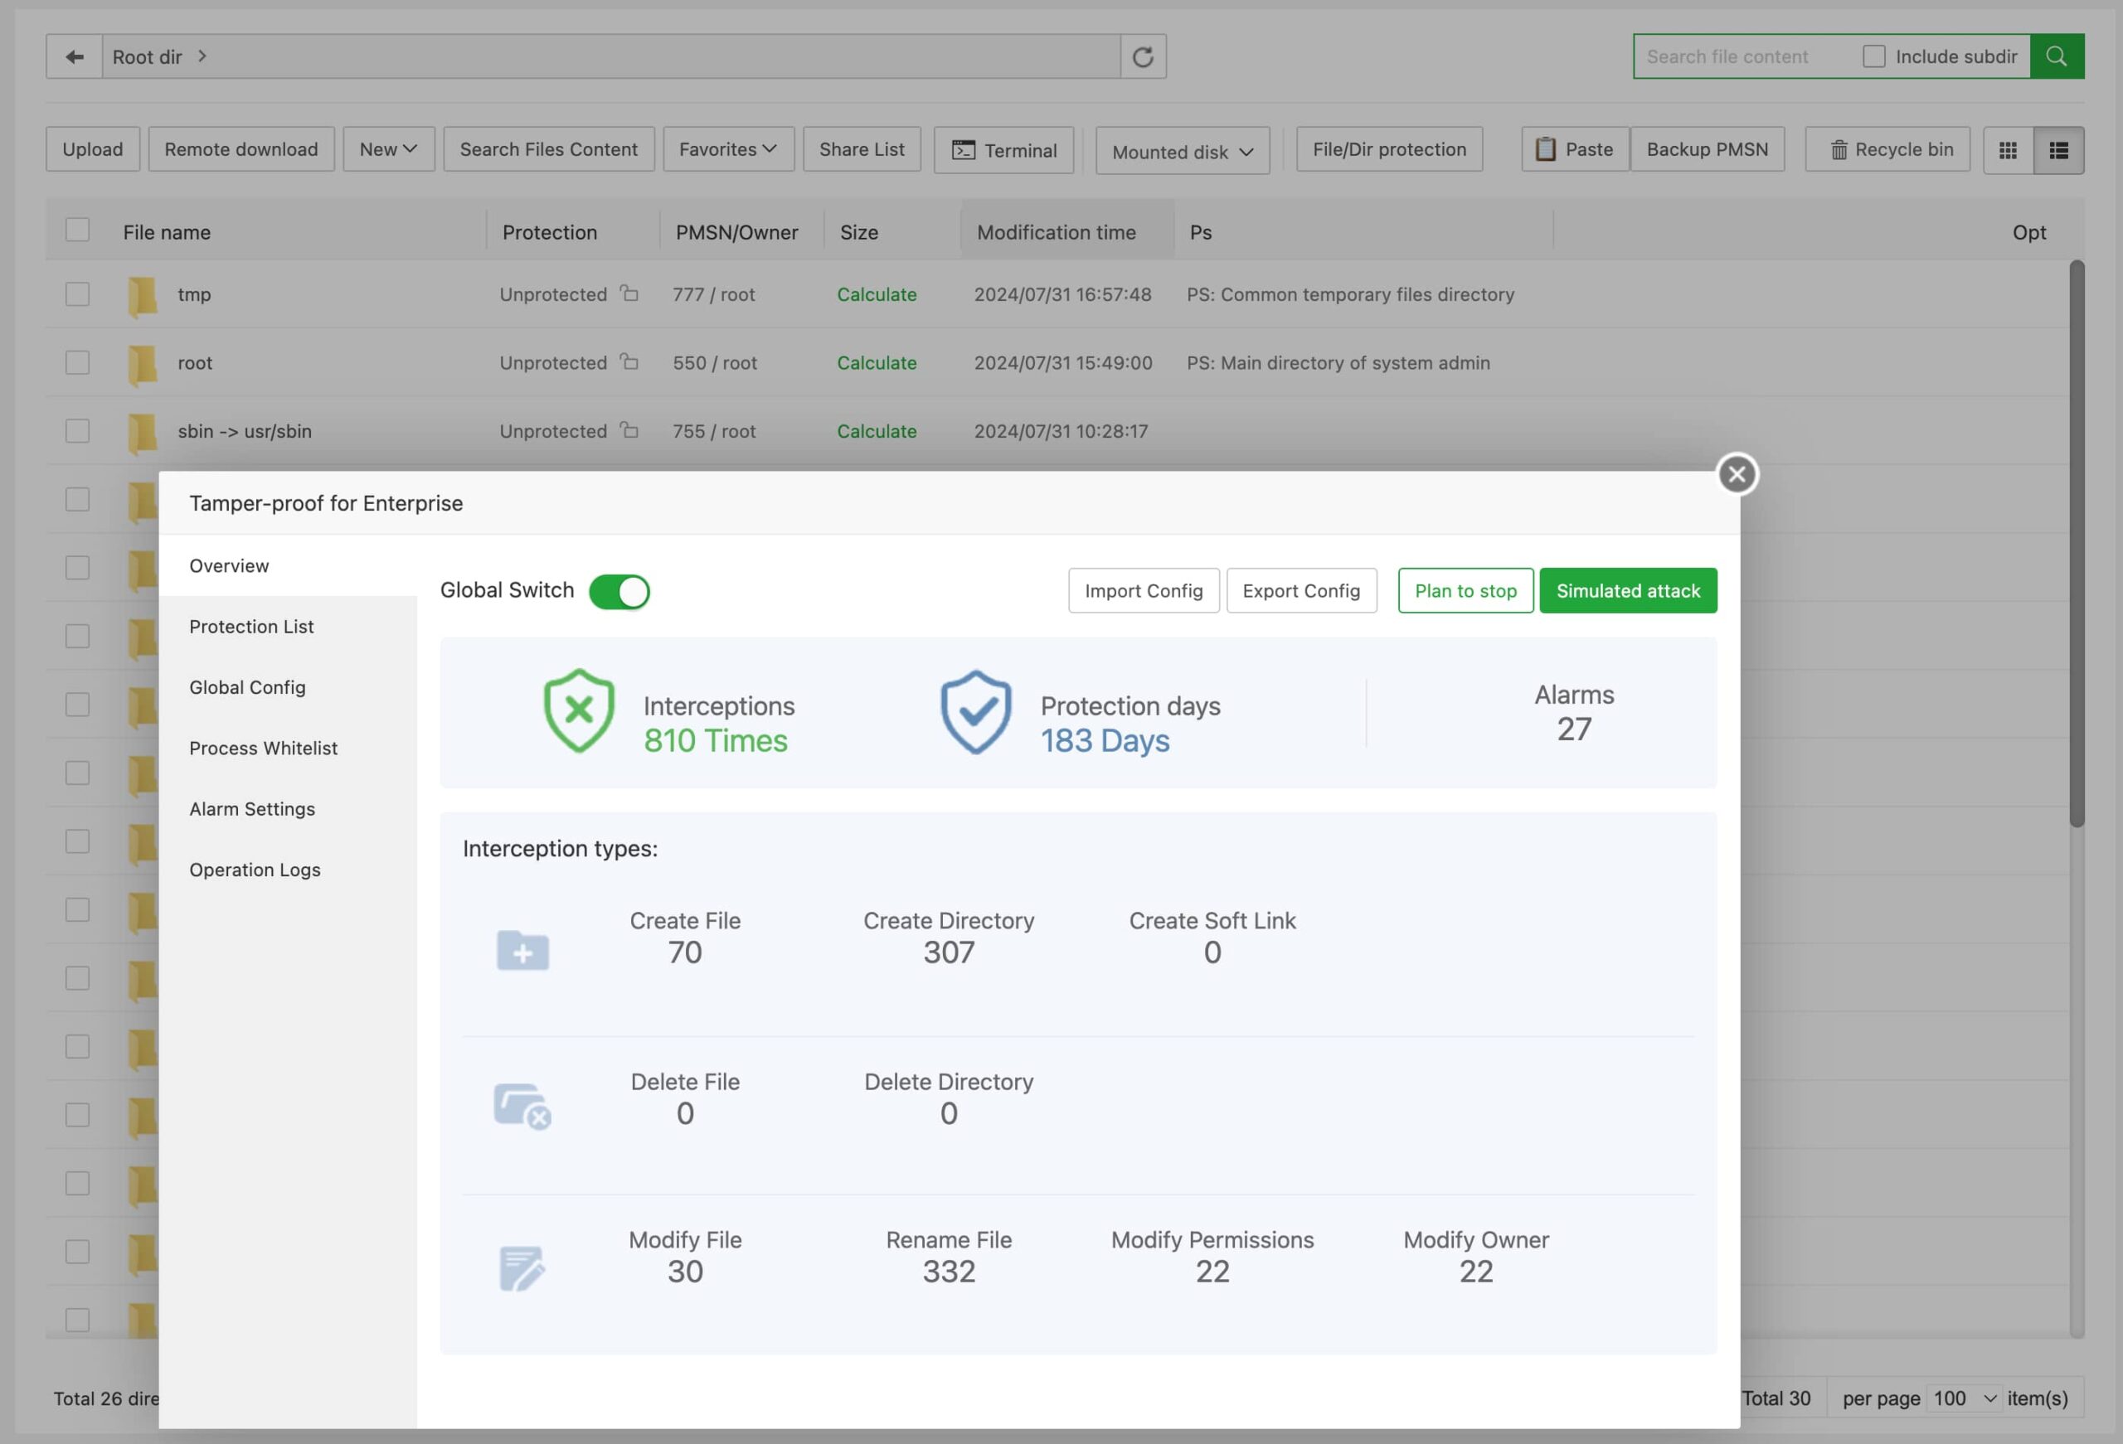
Task: Expand the Mounted disk dropdown
Action: pyautogui.click(x=1181, y=152)
